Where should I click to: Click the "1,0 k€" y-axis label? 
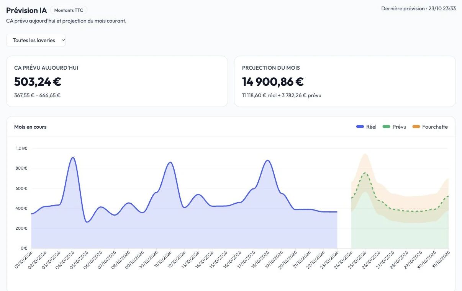coord(21,148)
